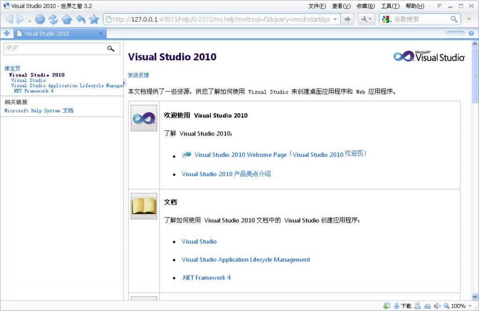Open the Visual Studio documentation link in content

coord(199,242)
